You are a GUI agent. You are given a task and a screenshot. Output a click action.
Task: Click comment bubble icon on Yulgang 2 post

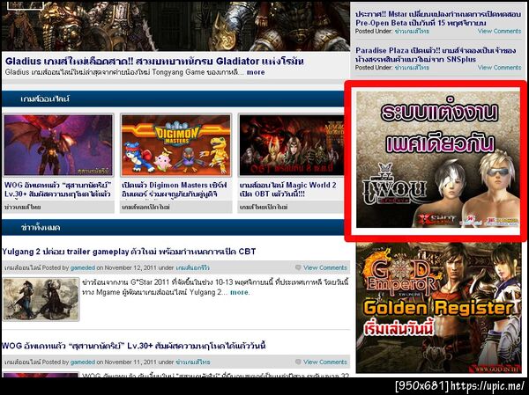tap(298, 267)
